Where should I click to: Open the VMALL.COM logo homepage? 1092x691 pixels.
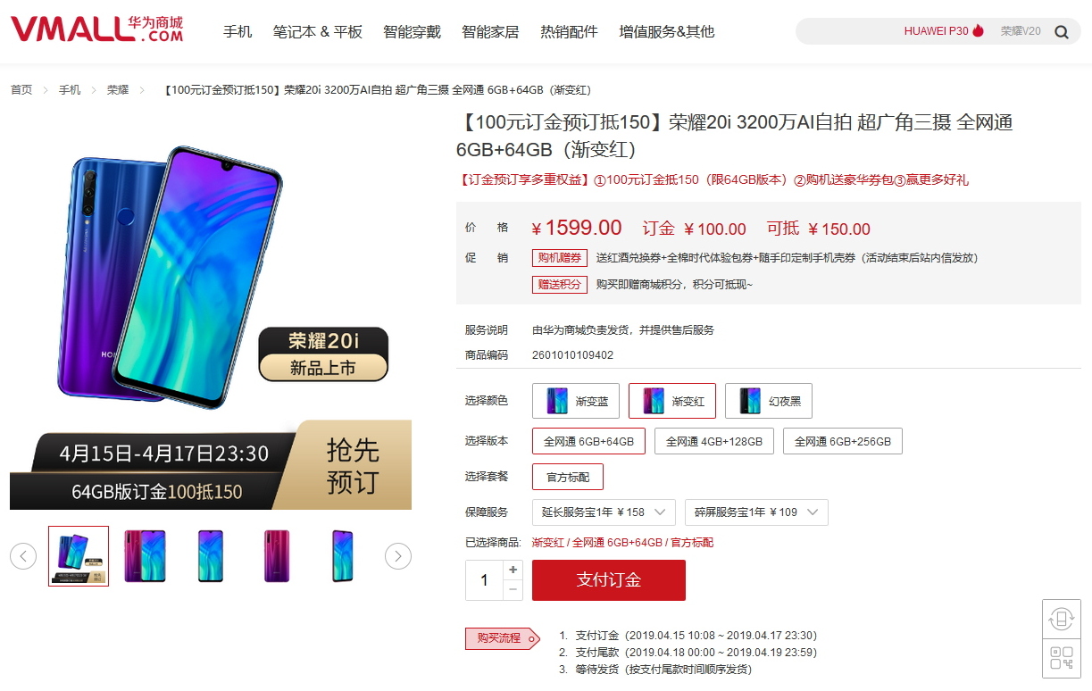coord(96,29)
